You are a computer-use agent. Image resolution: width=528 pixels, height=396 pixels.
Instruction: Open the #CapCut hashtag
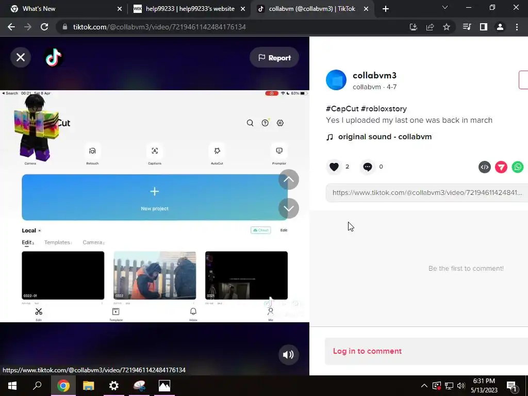pyautogui.click(x=342, y=109)
